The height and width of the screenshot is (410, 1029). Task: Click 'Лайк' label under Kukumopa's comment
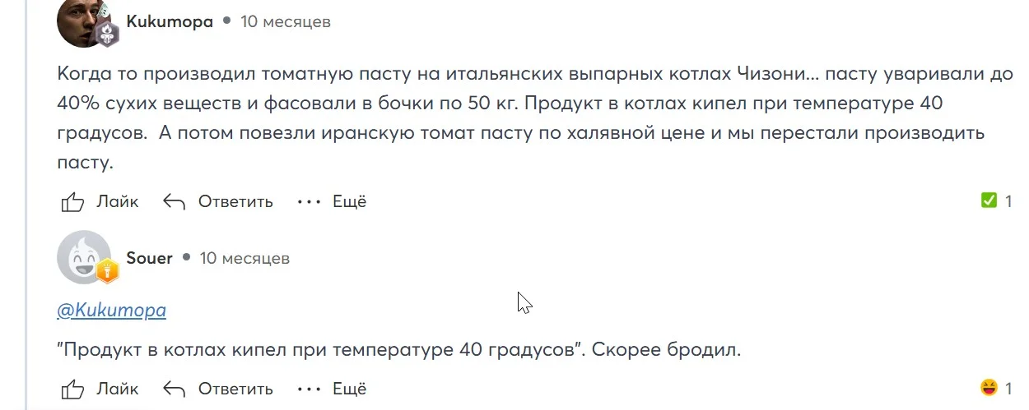point(118,201)
